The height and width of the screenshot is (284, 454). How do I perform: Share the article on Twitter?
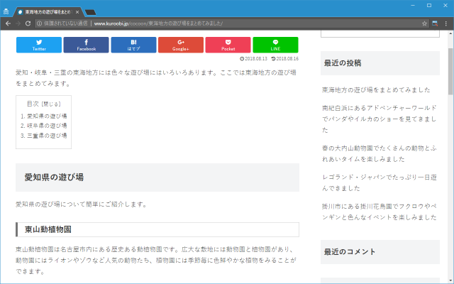click(x=39, y=45)
